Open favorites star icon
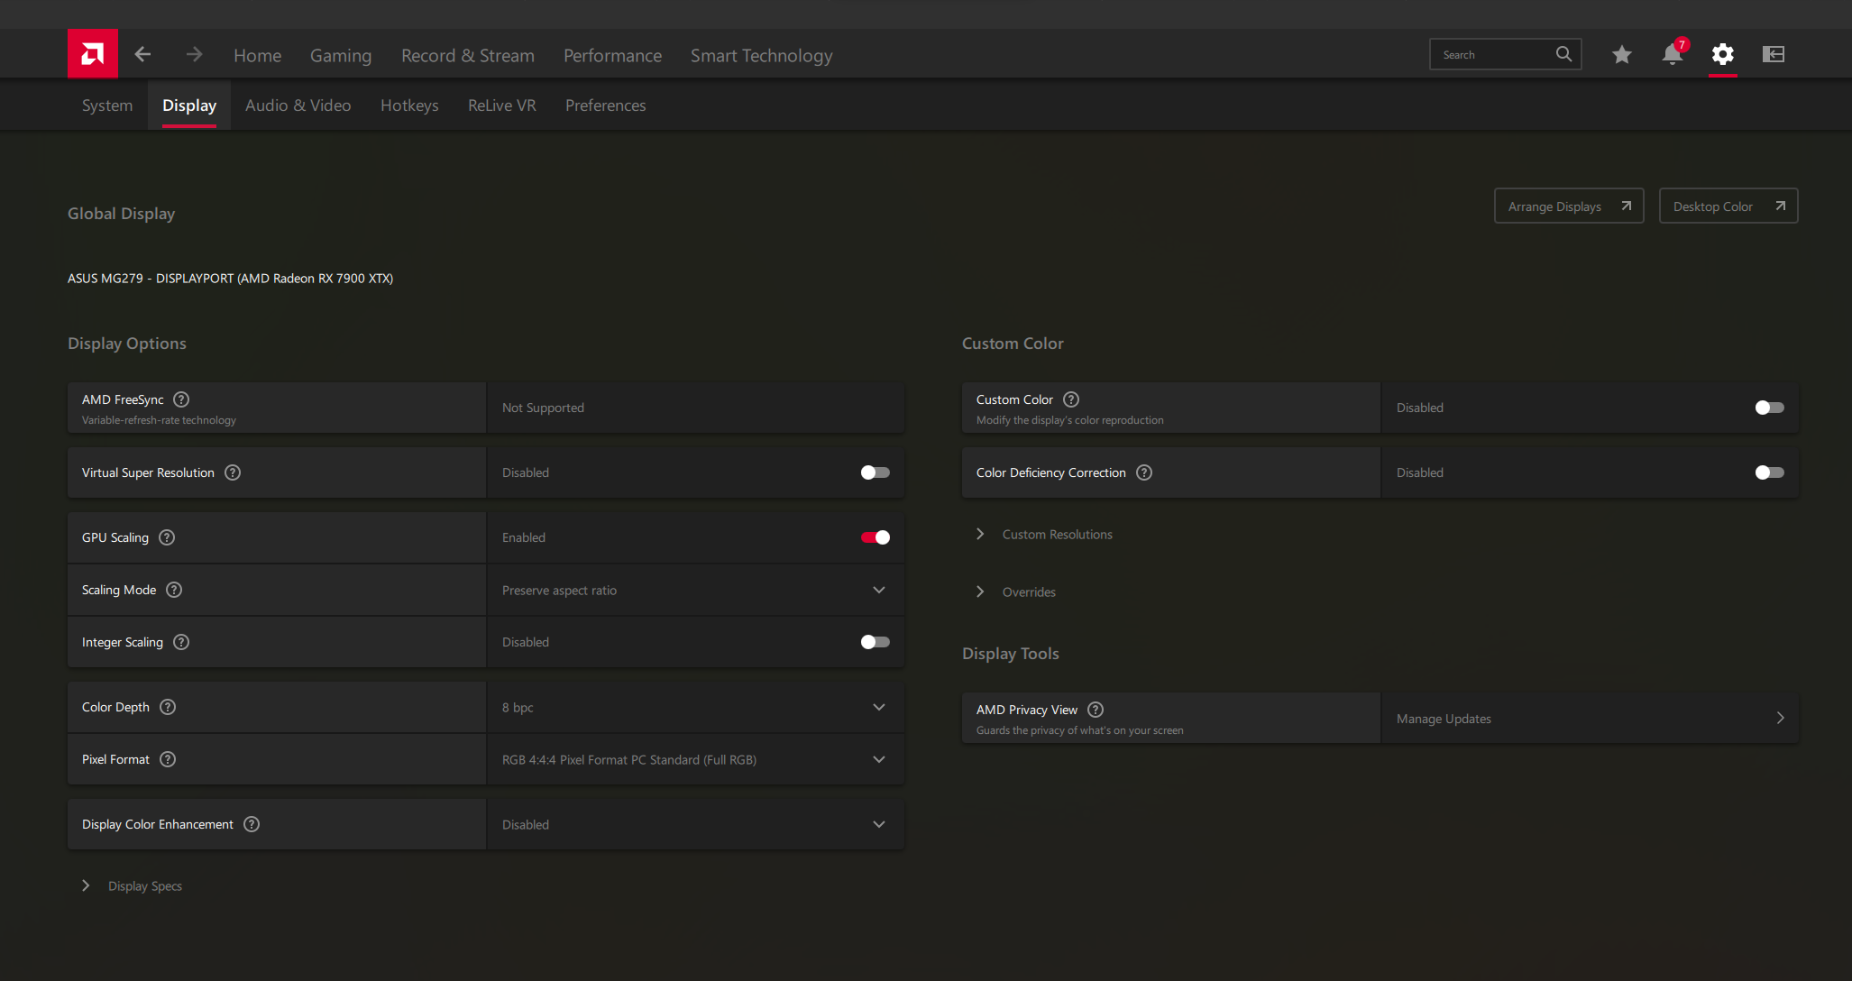Image resolution: width=1852 pixels, height=981 pixels. point(1621,55)
